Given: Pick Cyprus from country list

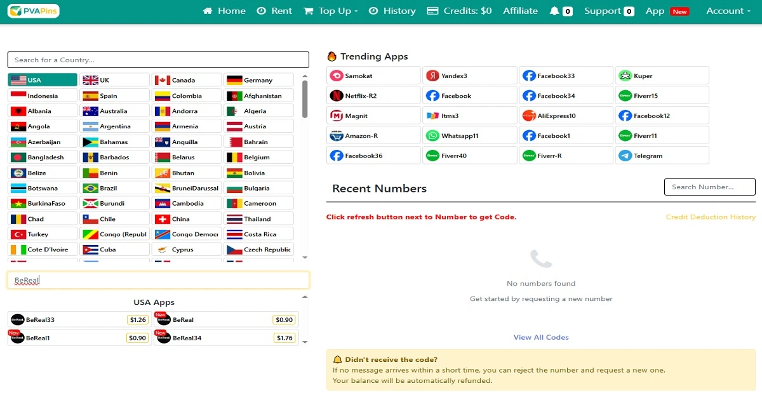Looking at the screenshot, I should point(187,250).
